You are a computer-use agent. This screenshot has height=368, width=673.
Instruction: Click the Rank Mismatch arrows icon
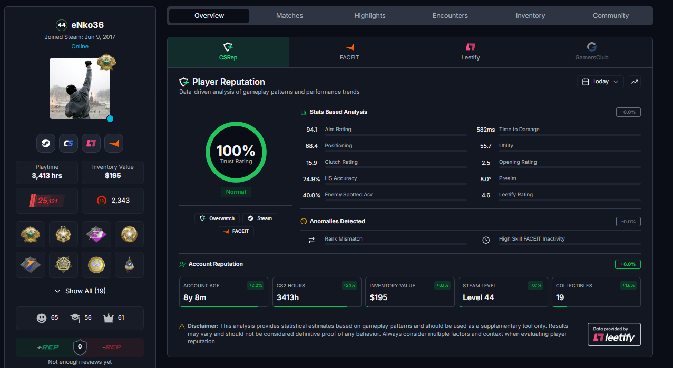tap(311, 240)
